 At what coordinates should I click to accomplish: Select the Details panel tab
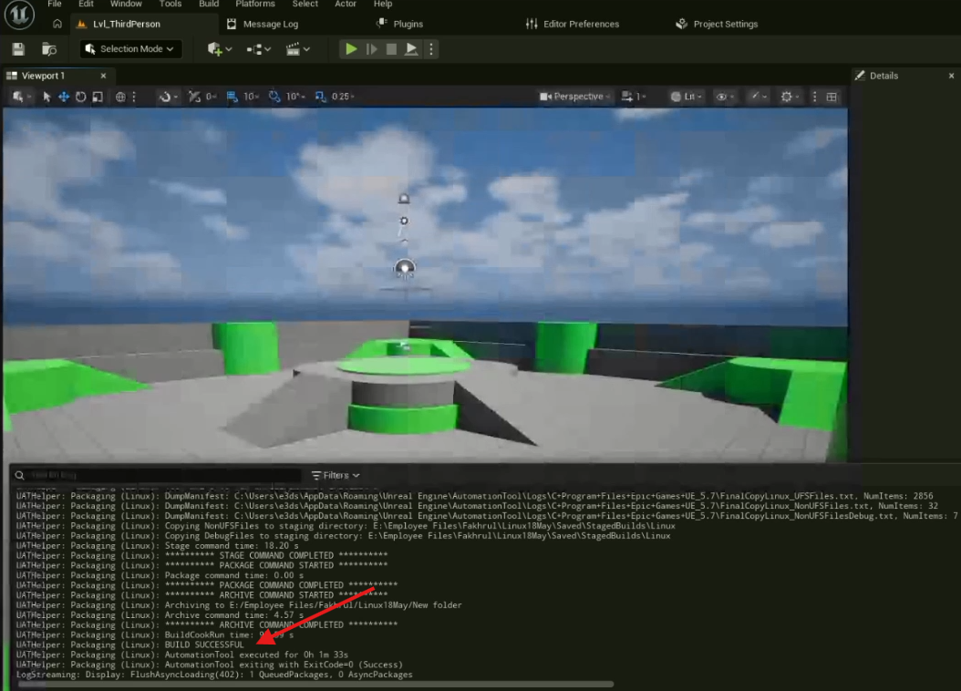877,76
